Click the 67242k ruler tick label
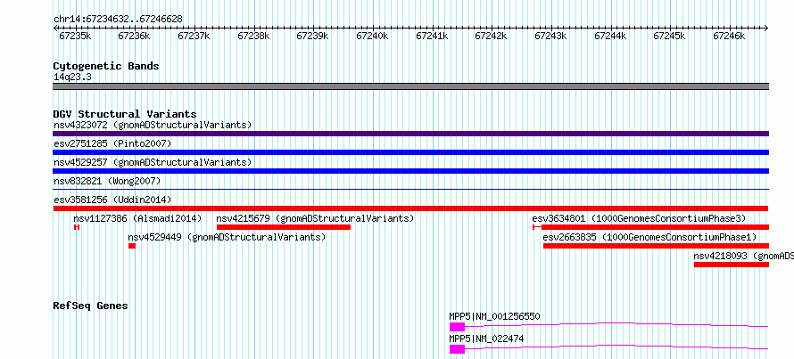The image size is (794, 359). pyautogui.click(x=491, y=36)
